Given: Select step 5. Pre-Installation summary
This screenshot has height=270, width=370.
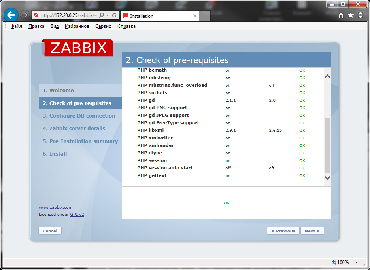Looking at the screenshot, I should pos(80,141).
